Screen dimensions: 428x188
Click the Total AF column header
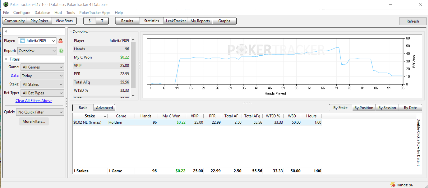click(231, 116)
